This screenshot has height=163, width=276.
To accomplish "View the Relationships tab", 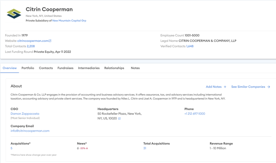I will point(114,68).
